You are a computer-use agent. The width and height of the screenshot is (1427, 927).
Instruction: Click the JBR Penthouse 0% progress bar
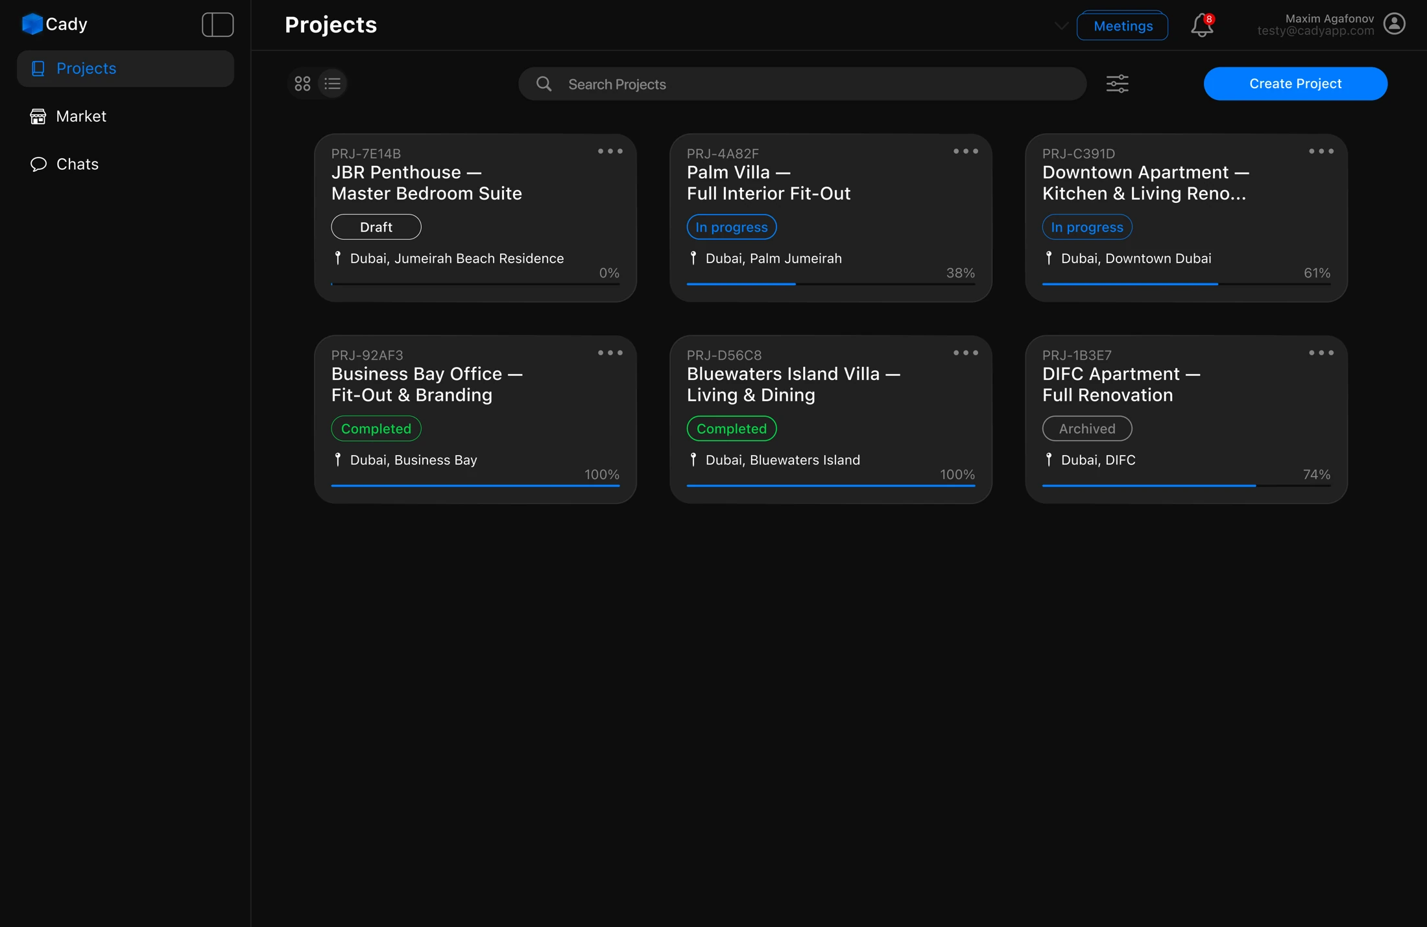pyautogui.click(x=475, y=284)
